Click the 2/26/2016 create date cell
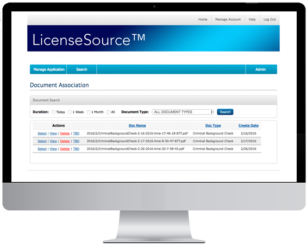The width and height of the screenshot is (307, 245). tap(248, 149)
